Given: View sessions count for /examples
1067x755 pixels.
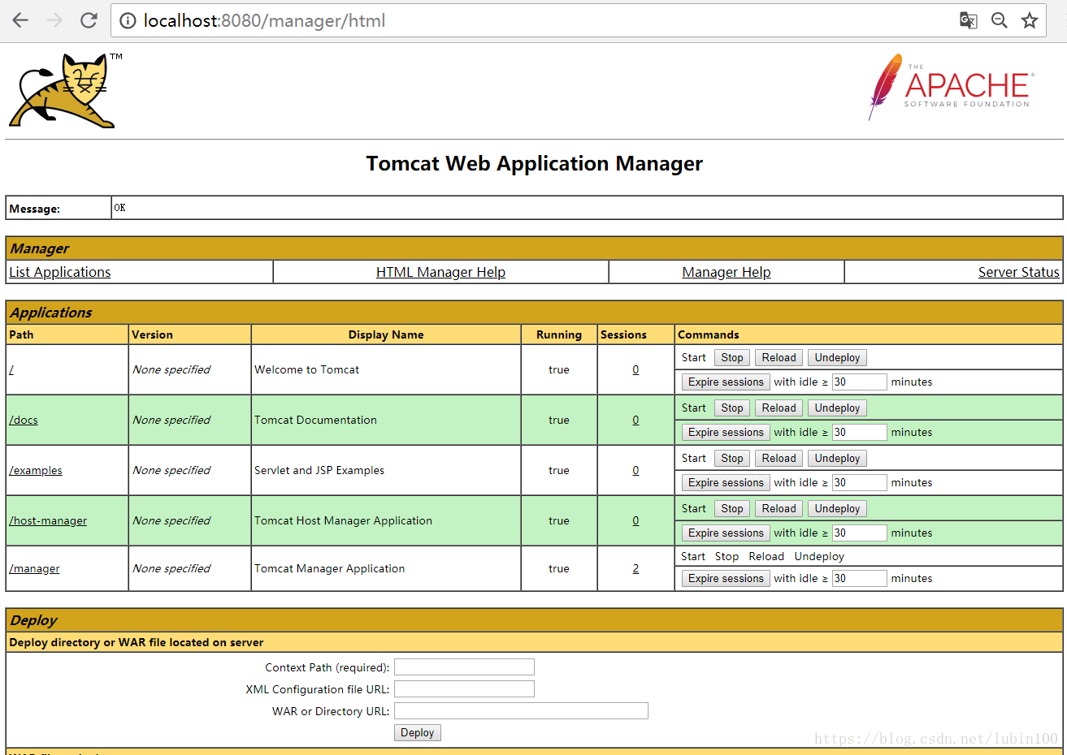Looking at the screenshot, I should coord(635,470).
